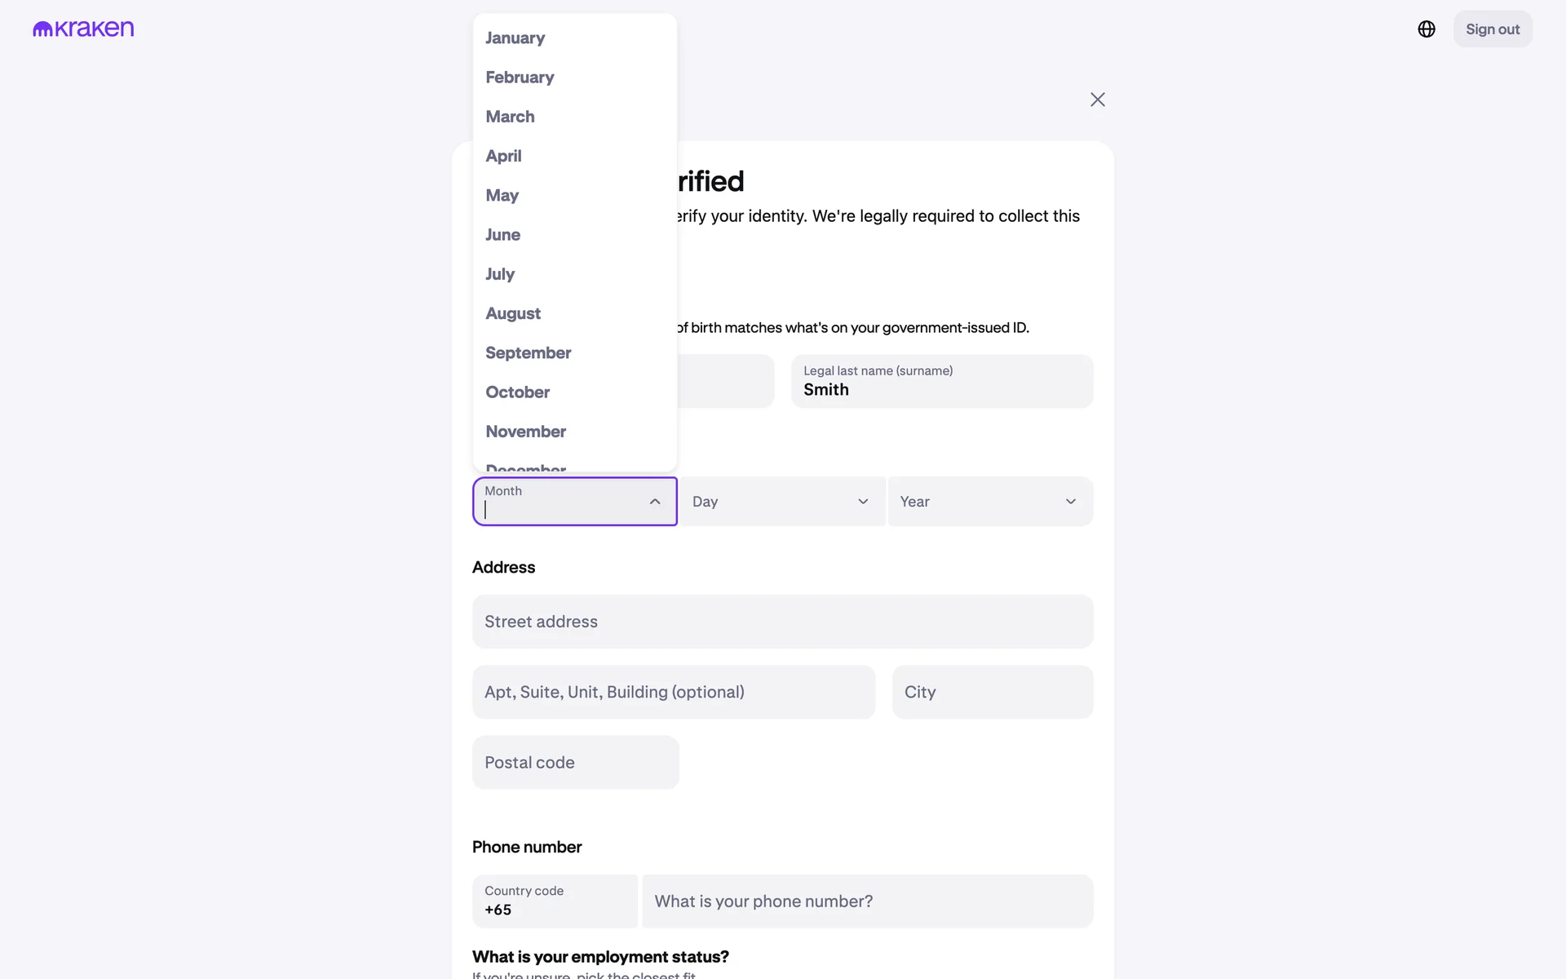Select the Postal code field
The height and width of the screenshot is (979, 1566).
click(x=575, y=763)
